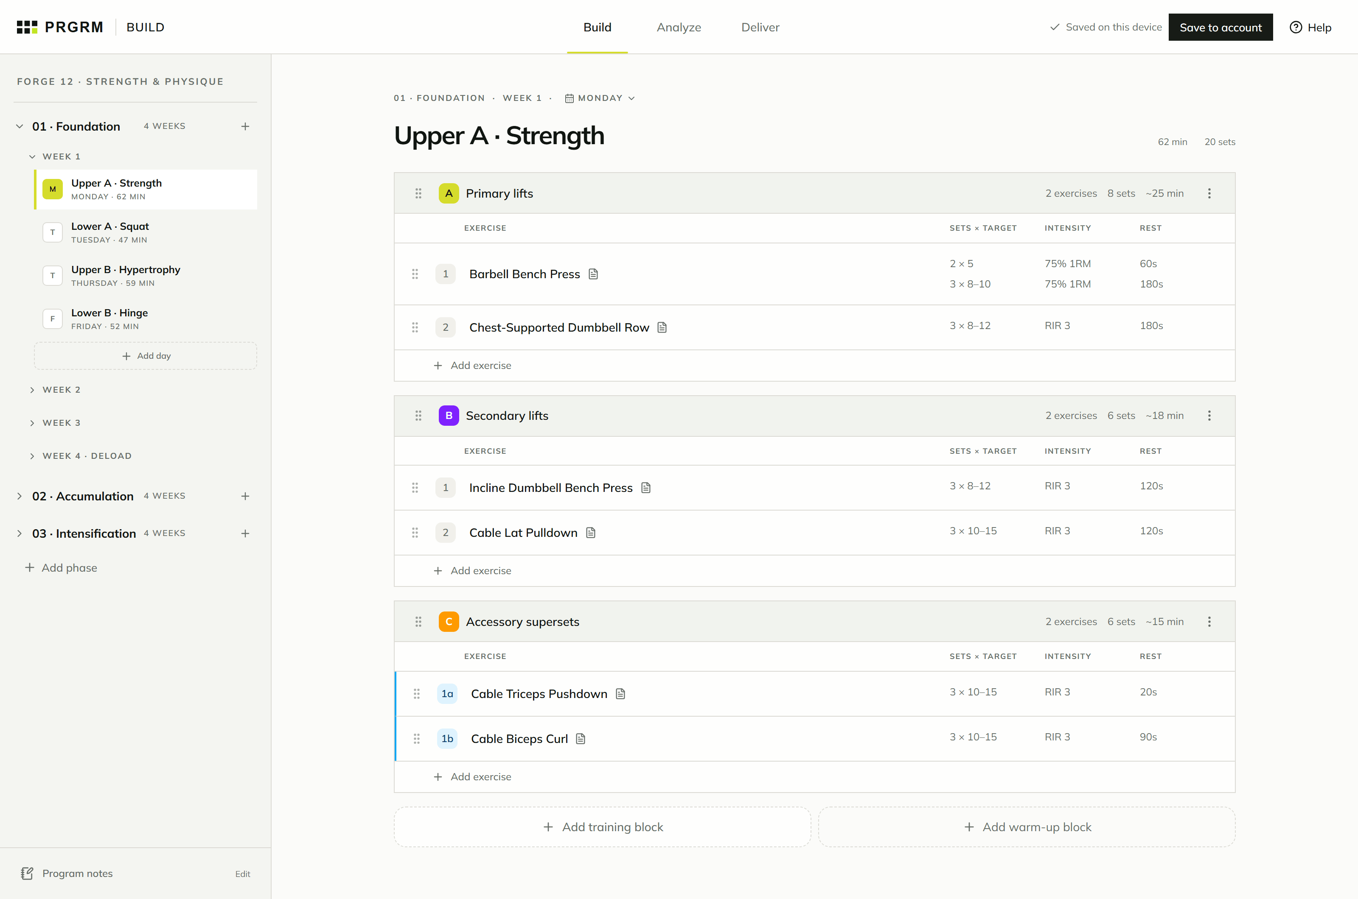The image size is (1358, 899).
Task: Select Upper B · Hypertrophy day
Action: tap(145, 276)
